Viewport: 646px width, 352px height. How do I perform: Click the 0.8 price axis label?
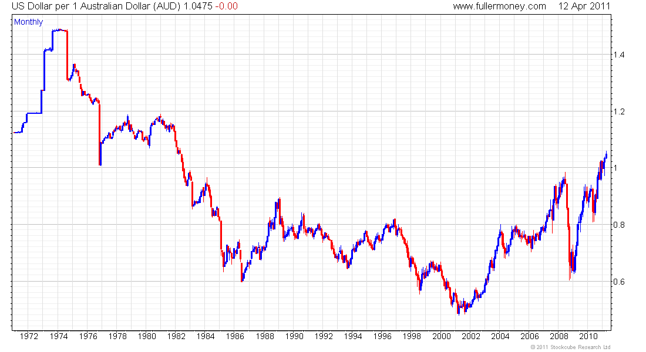(619, 225)
